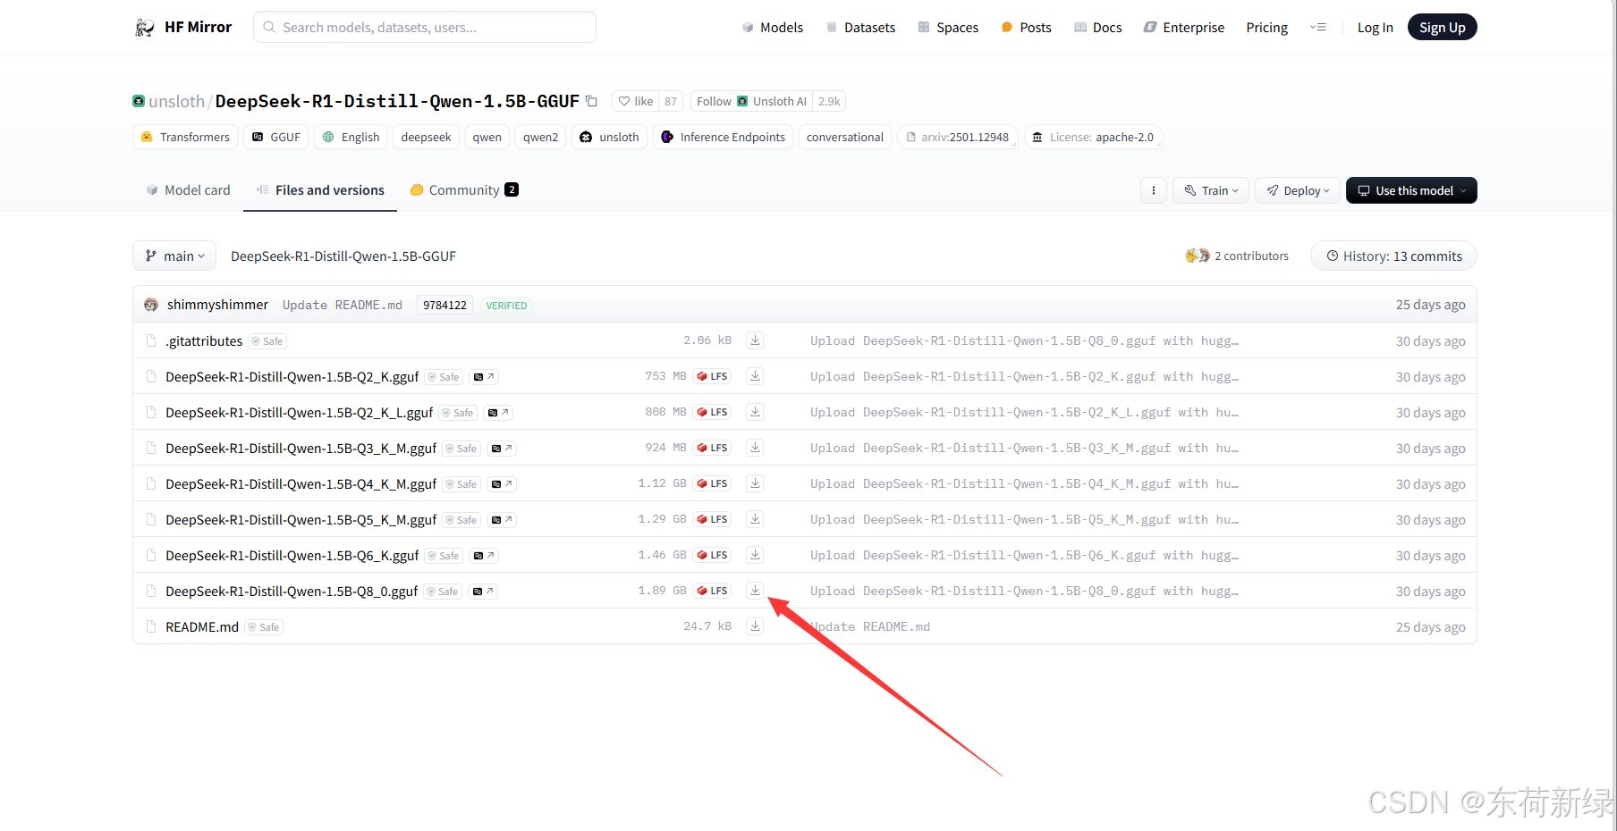Image resolution: width=1617 pixels, height=831 pixels.
Task: Go to Models in the top navigation
Action: (x=773, y=28)
